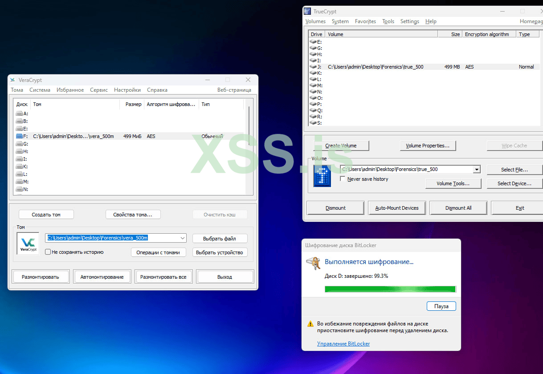Click the VeraCrypt title bar icon
The image size is (543, 374).
pos(13,80)
